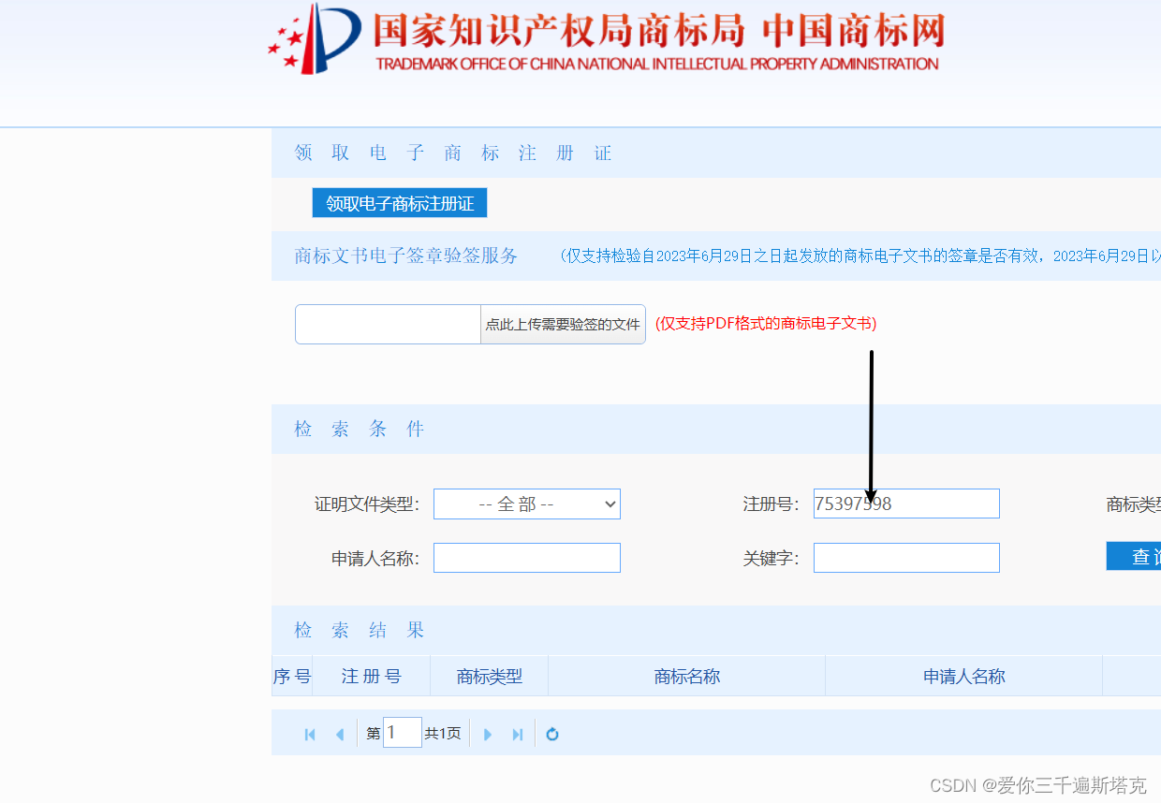This screenshot has height=803, width=1161.
Task: Click 点此上传需要验签的文件 upload button
Action: click(563, 325)
